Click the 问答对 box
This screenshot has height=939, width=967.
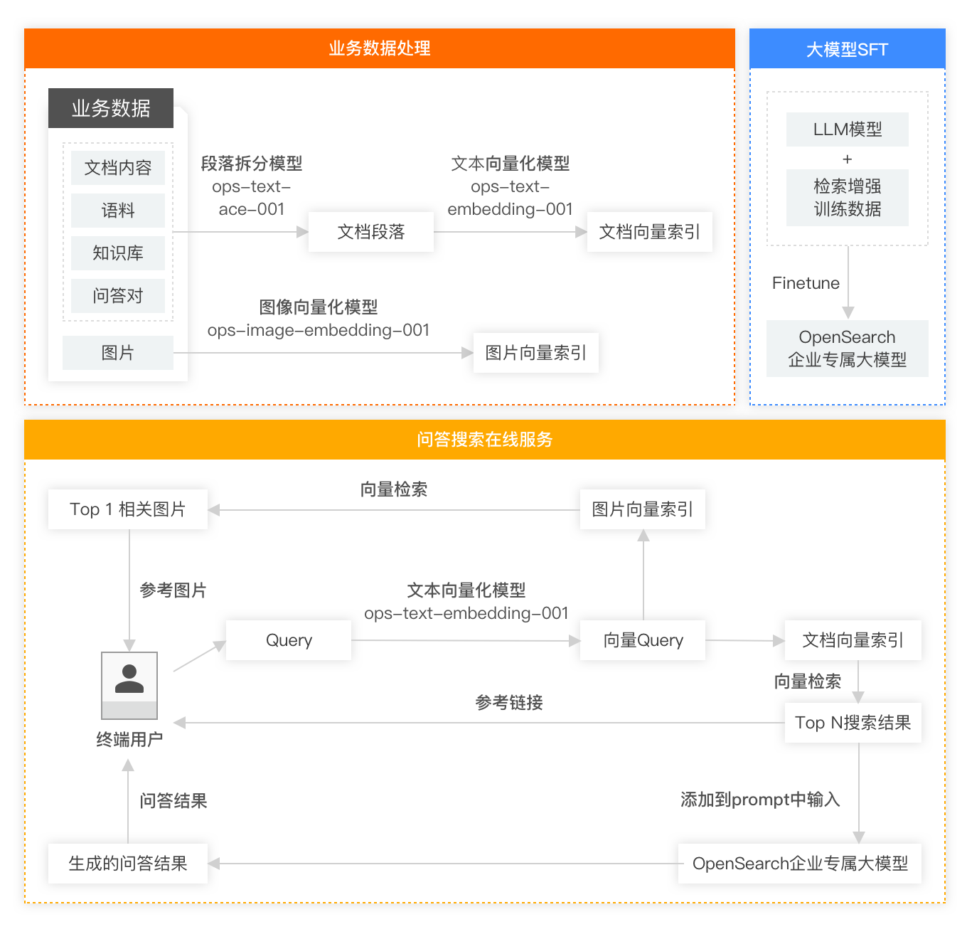[x=118, y=296]
